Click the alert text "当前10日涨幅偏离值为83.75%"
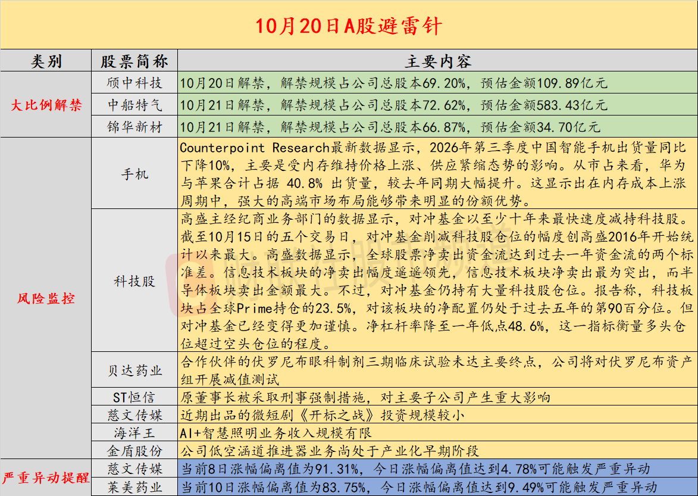Viewport: 698px width, 496px height. coord(419,486)
